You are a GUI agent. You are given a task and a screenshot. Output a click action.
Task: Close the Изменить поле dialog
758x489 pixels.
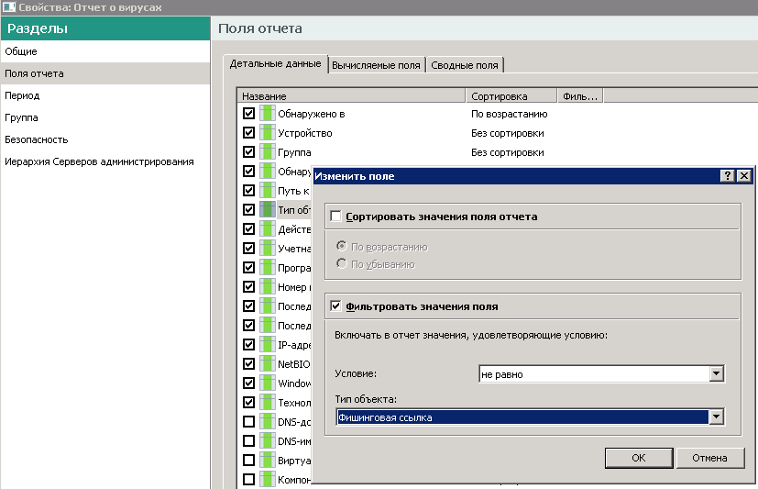(743, 176)
